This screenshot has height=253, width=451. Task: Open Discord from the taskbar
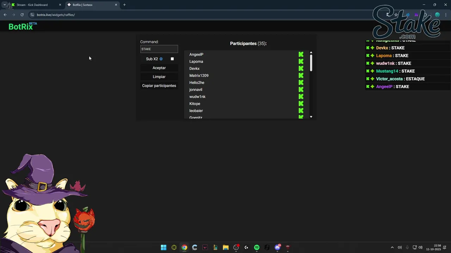click(x=277, y=247)
